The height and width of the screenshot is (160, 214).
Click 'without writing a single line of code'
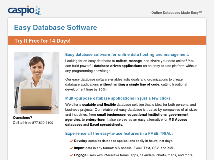130,85
